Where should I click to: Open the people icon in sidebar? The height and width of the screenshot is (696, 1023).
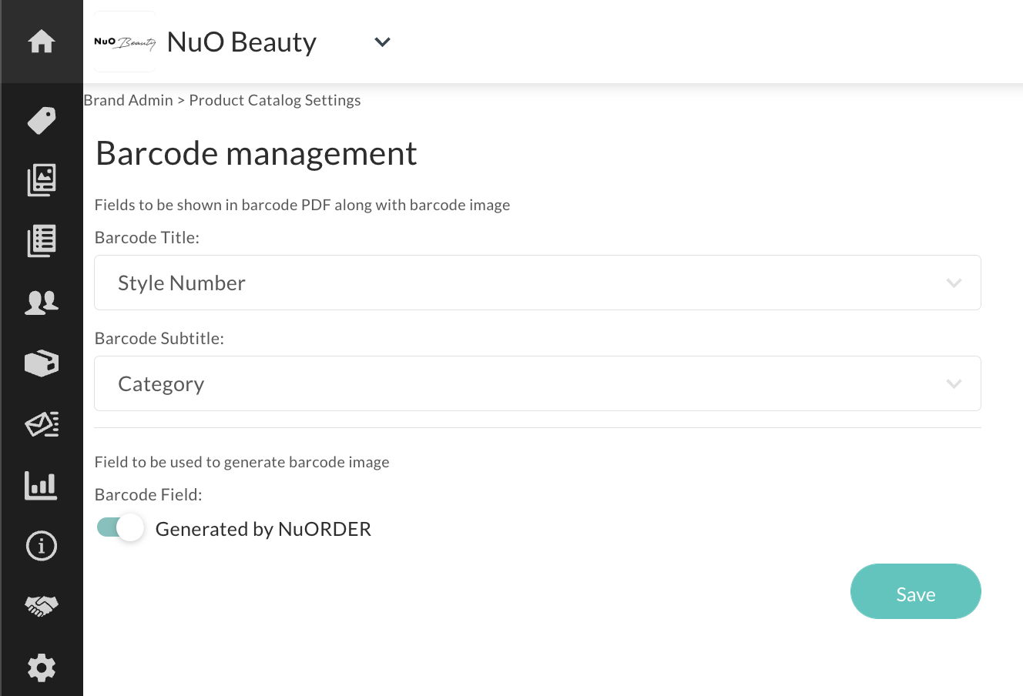[42, 302]
